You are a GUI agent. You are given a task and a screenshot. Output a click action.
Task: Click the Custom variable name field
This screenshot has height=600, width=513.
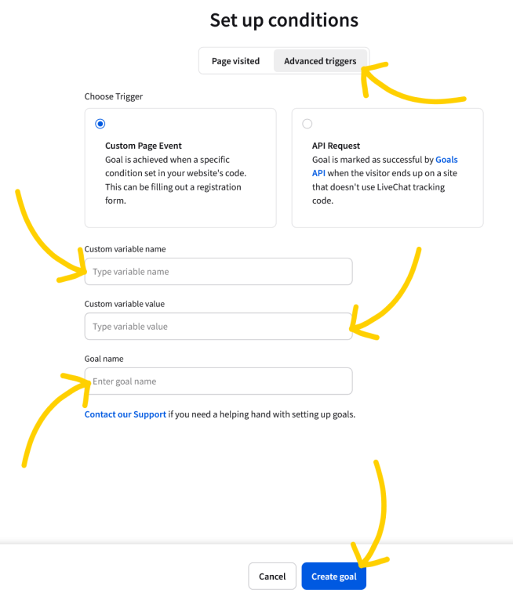point(218,271)
